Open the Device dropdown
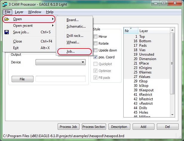 (61, 62)
